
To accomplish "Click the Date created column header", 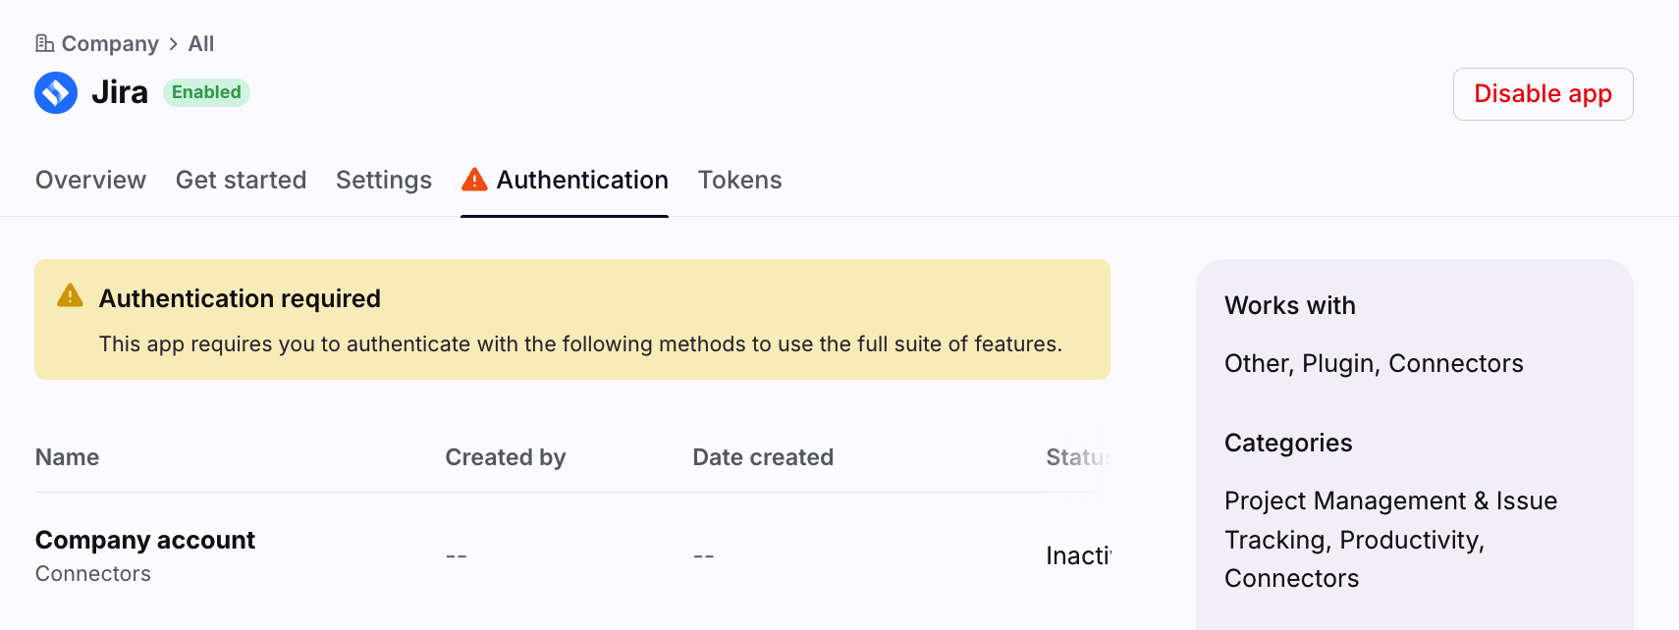I will (763, 457).
